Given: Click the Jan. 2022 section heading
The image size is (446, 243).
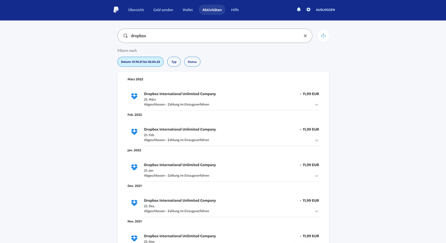Looking at the screenshot, I should tap(134, 150).
